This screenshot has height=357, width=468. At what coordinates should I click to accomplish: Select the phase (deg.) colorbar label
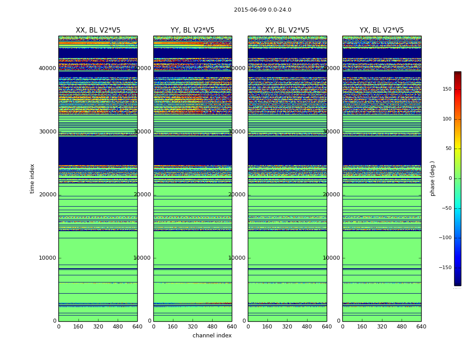pos(432,178)
